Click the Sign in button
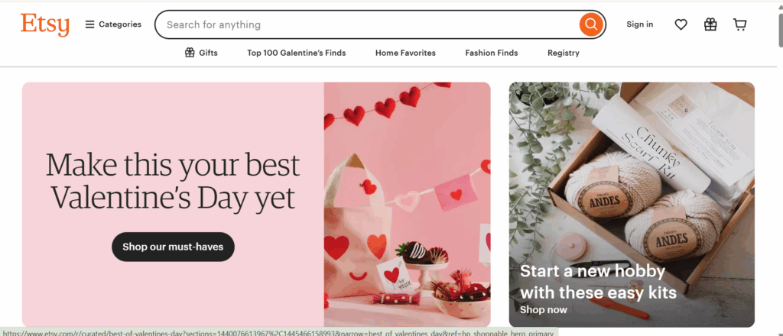Viewport: 783px width, 336px height. point(639,24)
